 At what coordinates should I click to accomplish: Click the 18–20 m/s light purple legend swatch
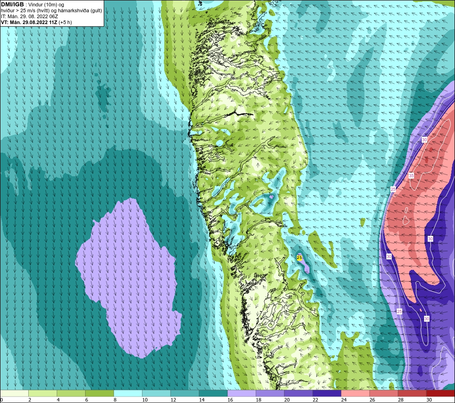tap(270, 393)
